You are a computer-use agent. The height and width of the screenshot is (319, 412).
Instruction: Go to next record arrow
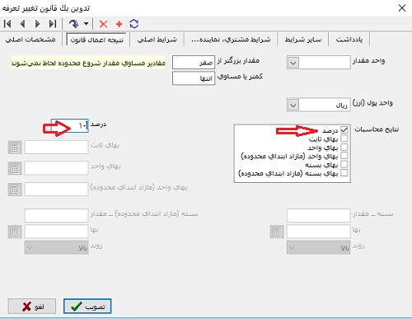37,24
